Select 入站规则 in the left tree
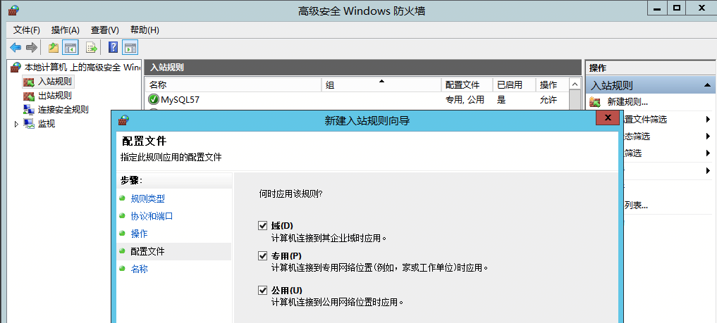The width and height of the screenshot is (717, 323). click(x=55, y=82)
